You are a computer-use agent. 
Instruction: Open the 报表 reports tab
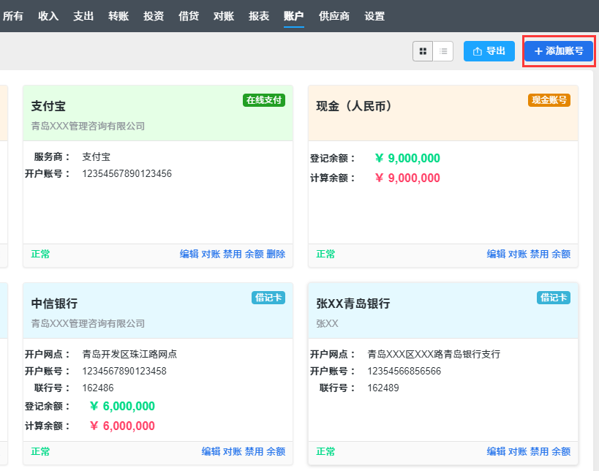coord(259,16)
